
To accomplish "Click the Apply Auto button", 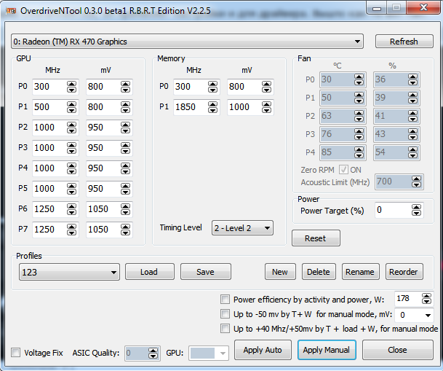I will (263, 350).
